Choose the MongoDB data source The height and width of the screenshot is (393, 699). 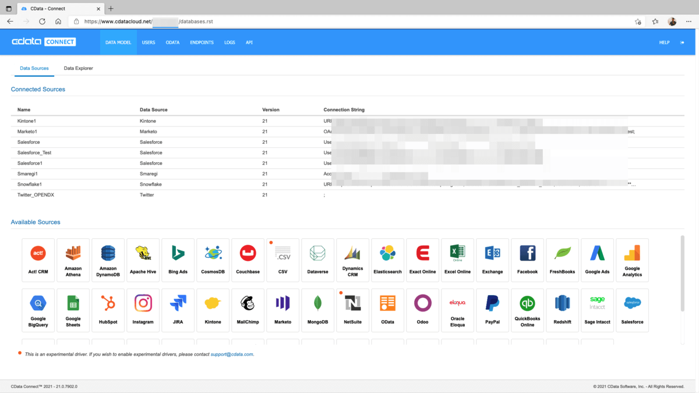[x=317, y=310]
